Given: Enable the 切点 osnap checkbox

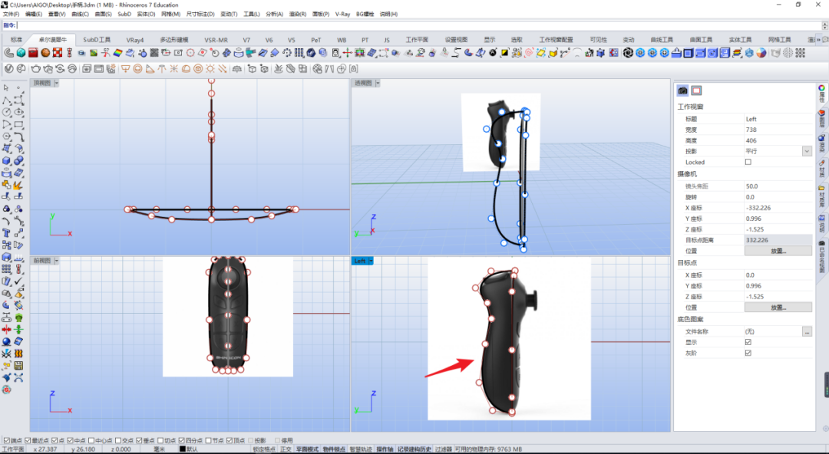Looking at the screenshot, I should (x=160, y=440).
